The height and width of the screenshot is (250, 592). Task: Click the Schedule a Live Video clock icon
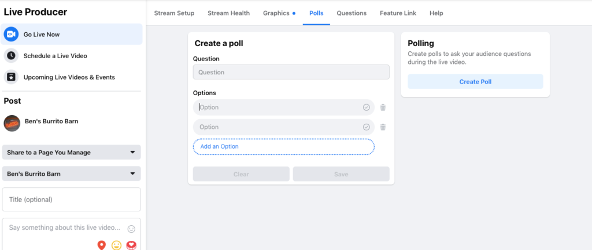(11, 56)
